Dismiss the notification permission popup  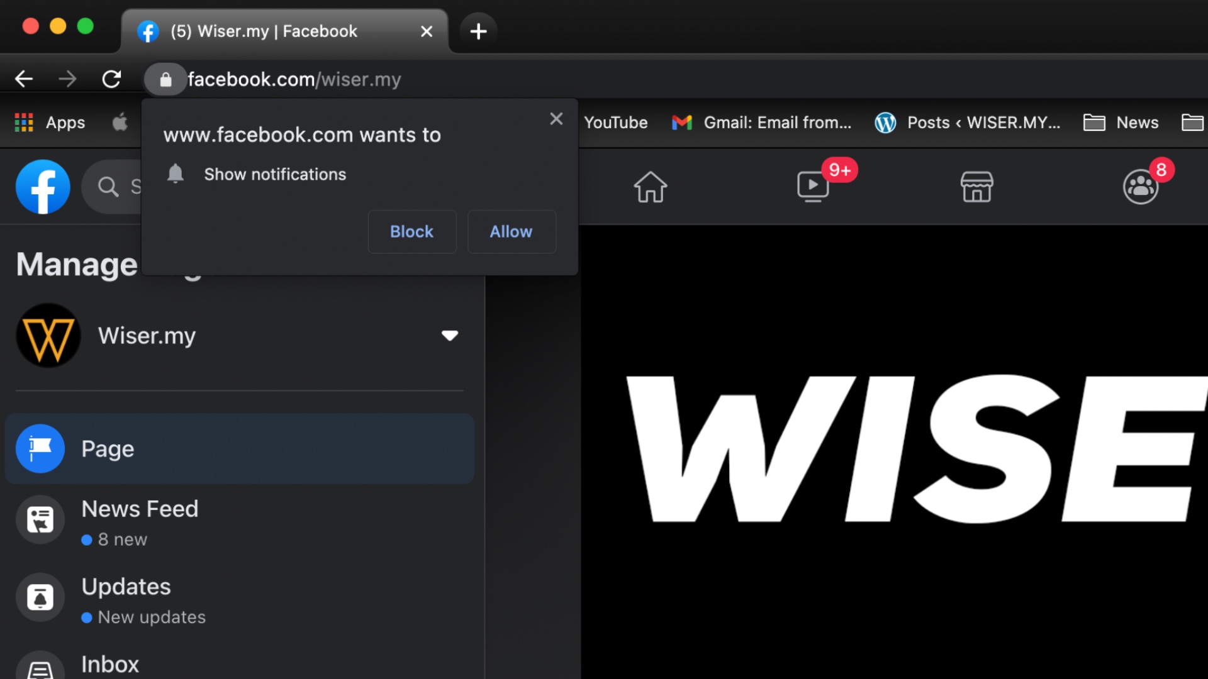556,119
